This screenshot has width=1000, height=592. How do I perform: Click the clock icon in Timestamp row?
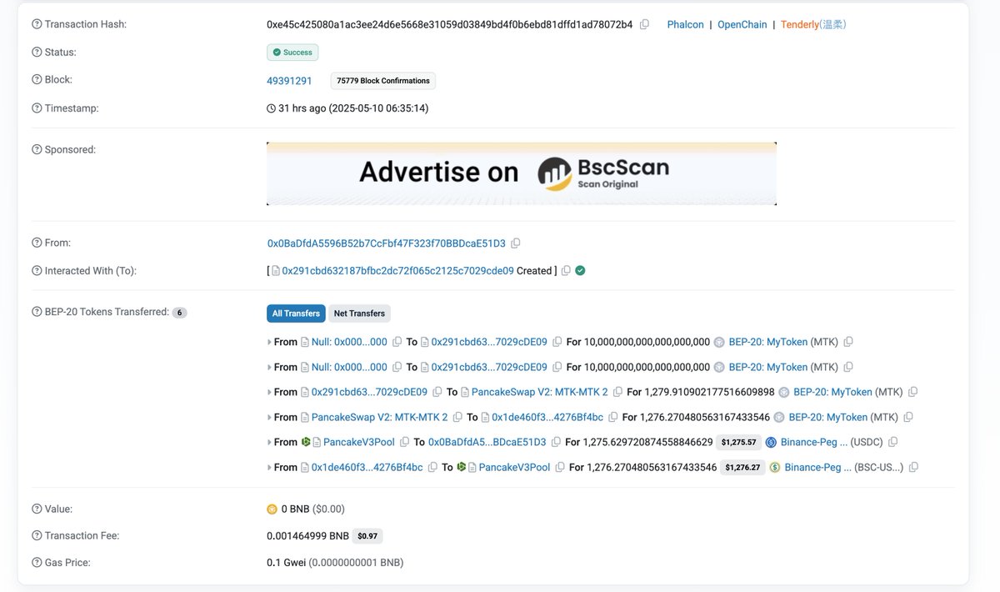coord(271,108)
